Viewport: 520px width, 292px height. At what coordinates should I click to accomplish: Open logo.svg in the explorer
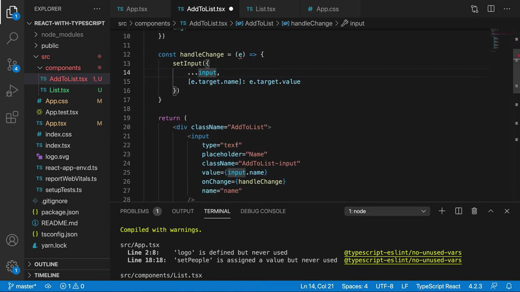point(67,157)
